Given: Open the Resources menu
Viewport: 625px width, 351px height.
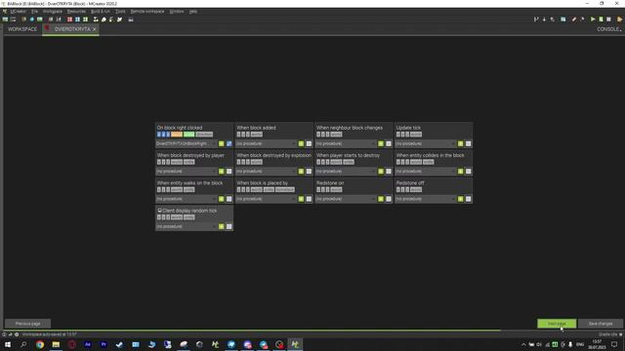Looking at the screenshot, I should [x=76, y=12].
